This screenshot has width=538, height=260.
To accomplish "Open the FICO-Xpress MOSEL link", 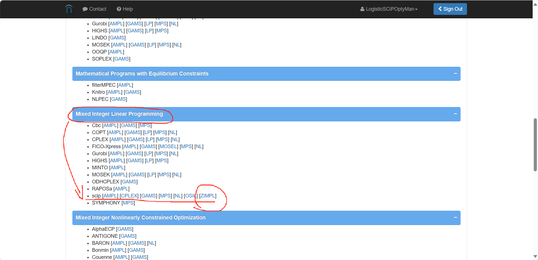I will coord(168,146).
